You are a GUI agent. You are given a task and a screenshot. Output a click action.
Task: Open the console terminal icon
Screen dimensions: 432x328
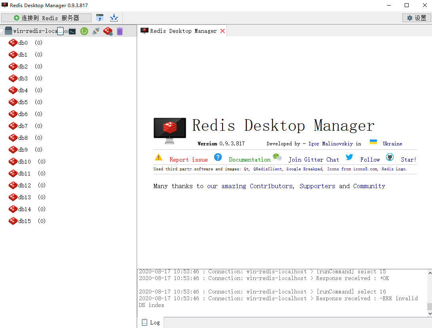pos(72,31)
